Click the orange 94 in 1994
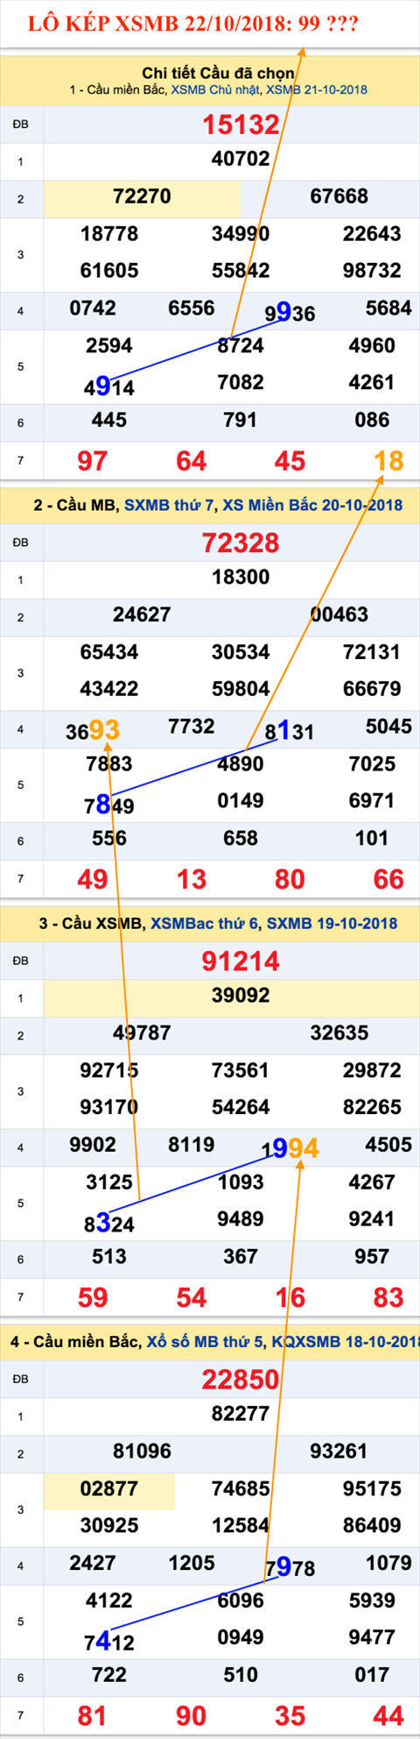Image resolution: width=420 pixels, height=1739 pixels. click(303, 1147)
